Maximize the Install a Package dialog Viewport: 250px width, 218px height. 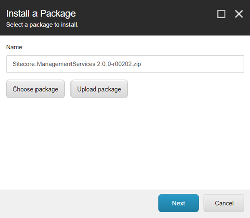[x=221, y=14]
